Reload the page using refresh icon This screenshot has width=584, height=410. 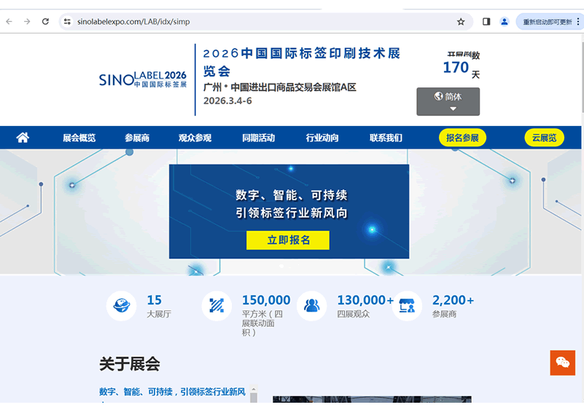click(45, 22)
